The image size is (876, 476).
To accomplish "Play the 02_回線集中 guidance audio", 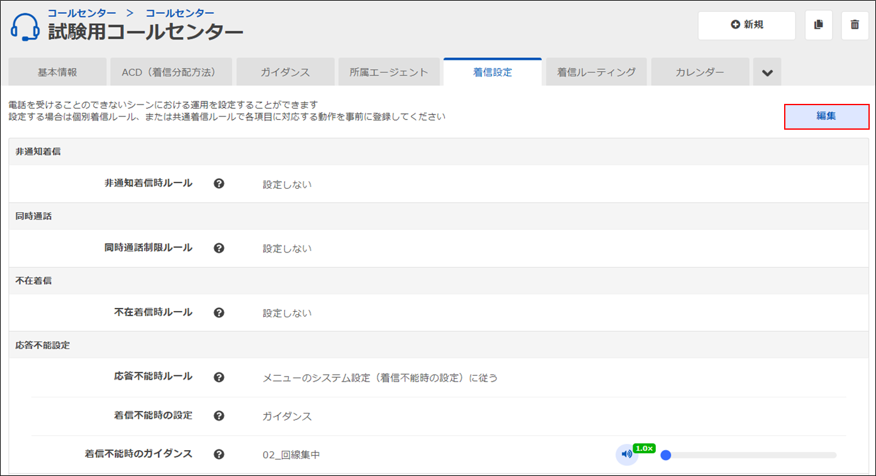I will pyautogui.click(x=626, y=455).
